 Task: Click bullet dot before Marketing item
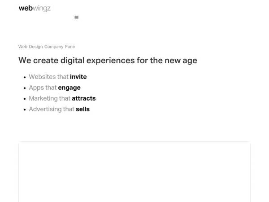25,99
